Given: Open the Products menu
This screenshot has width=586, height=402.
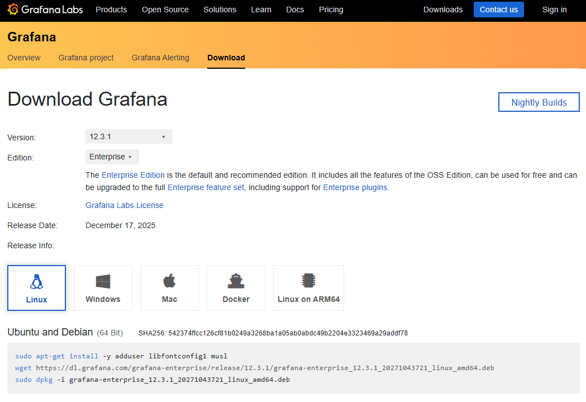Looking at the screenshot, I should (x=111, y=10).
